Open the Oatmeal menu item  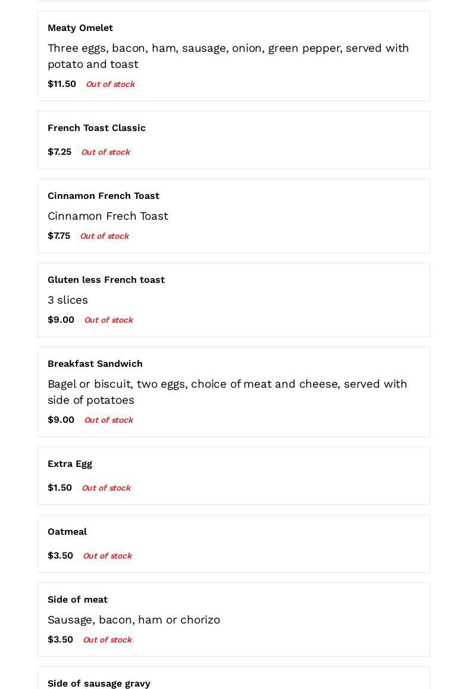pos(67,532)
